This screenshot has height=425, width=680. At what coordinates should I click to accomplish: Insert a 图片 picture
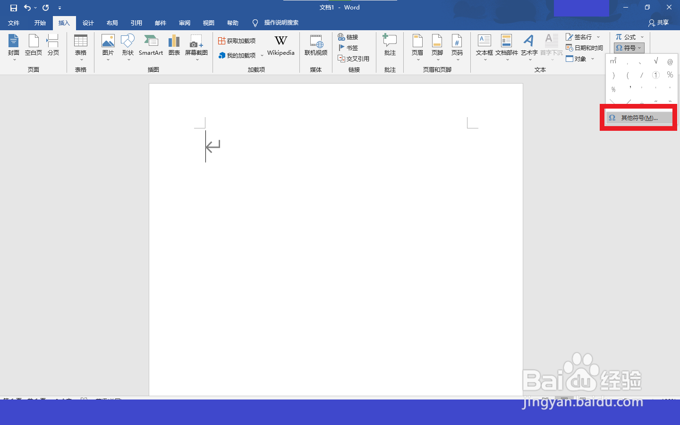pyautogui.click(x=108, y=47)
